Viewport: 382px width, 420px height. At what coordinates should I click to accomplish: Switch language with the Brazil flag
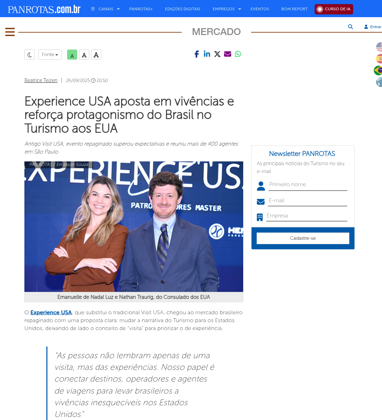point(378,70)
